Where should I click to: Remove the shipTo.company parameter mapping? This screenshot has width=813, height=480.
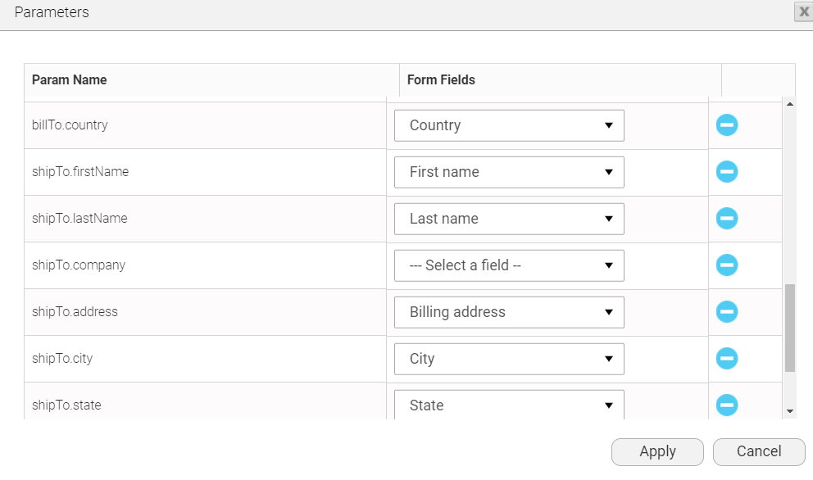726,265
